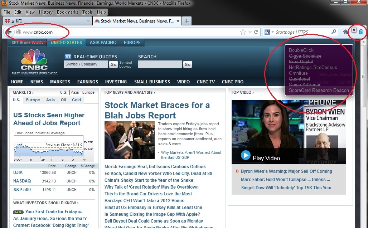The height and width of the screenshot is (239, 368).
Task: Open the Help menu
Action: (x=101, y=12)
